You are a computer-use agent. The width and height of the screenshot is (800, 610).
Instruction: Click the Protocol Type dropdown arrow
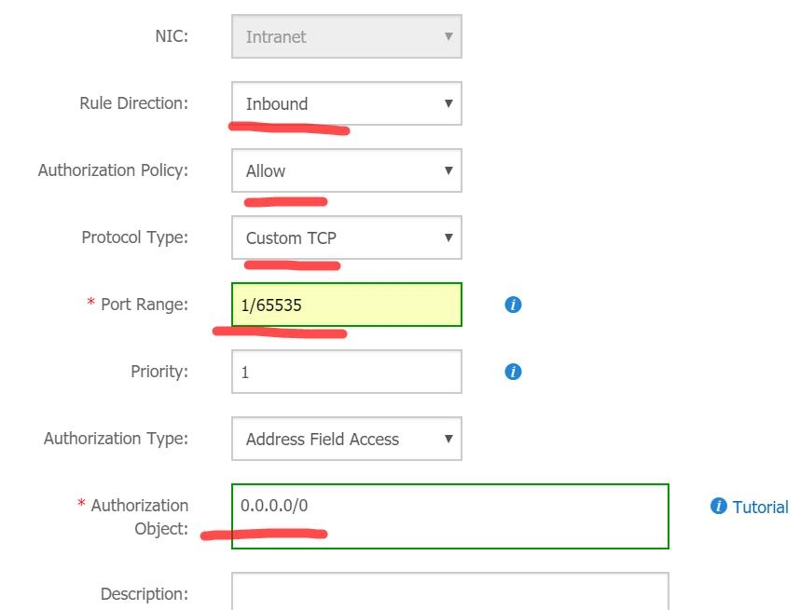(448, 237)
